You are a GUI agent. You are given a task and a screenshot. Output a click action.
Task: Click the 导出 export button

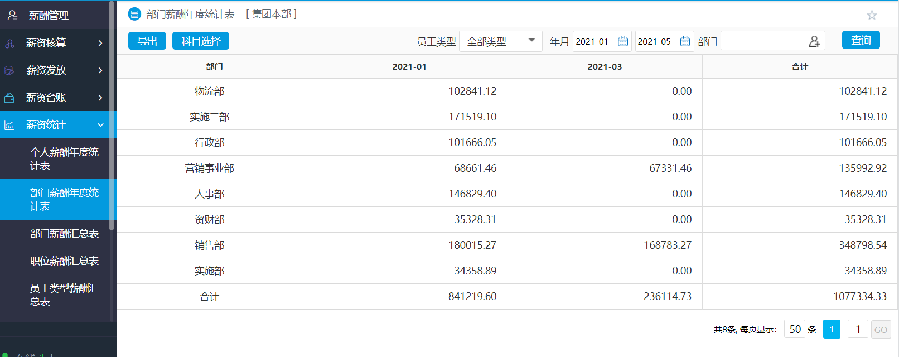(x=147, y=41)
